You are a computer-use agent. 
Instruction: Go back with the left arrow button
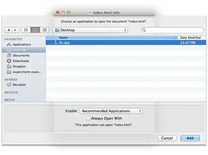click(8, 30)
